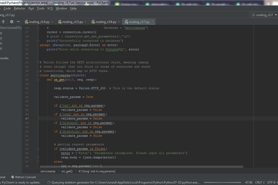The height and width of the screenshot is (185, 278).
Task: Click the PyCharm is ready to update message
Action: (20, 182)
